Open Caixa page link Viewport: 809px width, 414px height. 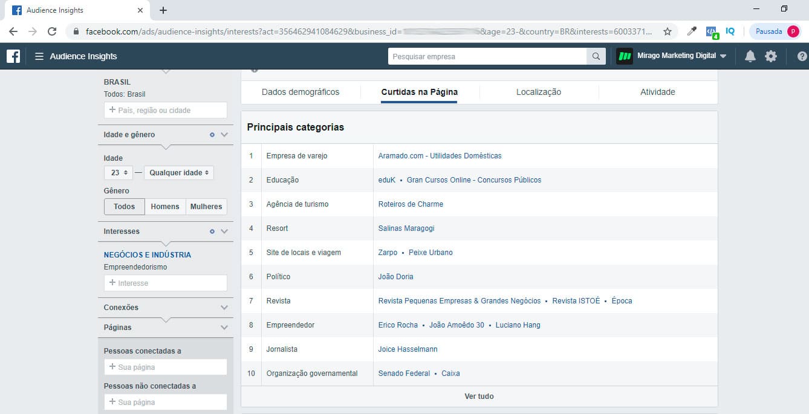coord(450,374)
